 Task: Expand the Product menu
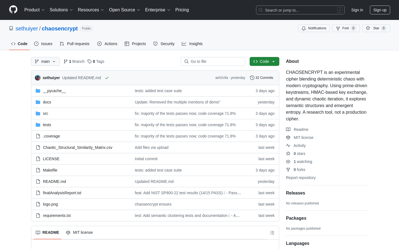[34, 10]
